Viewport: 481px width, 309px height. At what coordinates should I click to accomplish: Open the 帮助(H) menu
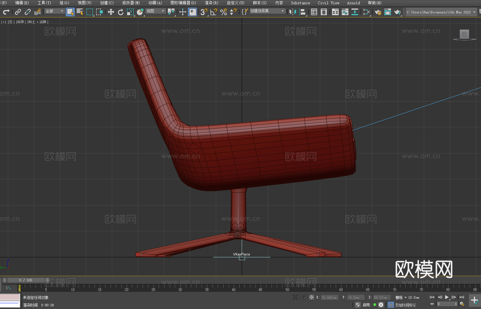click(x=375, y=3)
